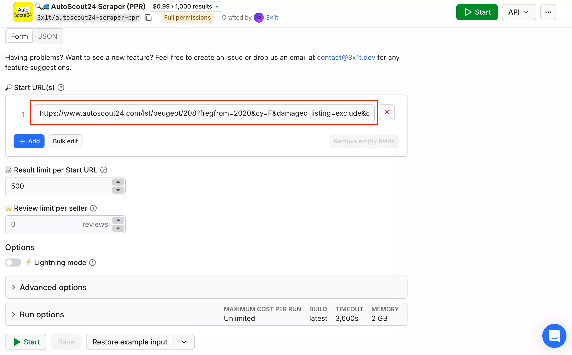Expand Advanced options section
The height and width of the screenshot is (355, 572).
(x=206, y=287)
